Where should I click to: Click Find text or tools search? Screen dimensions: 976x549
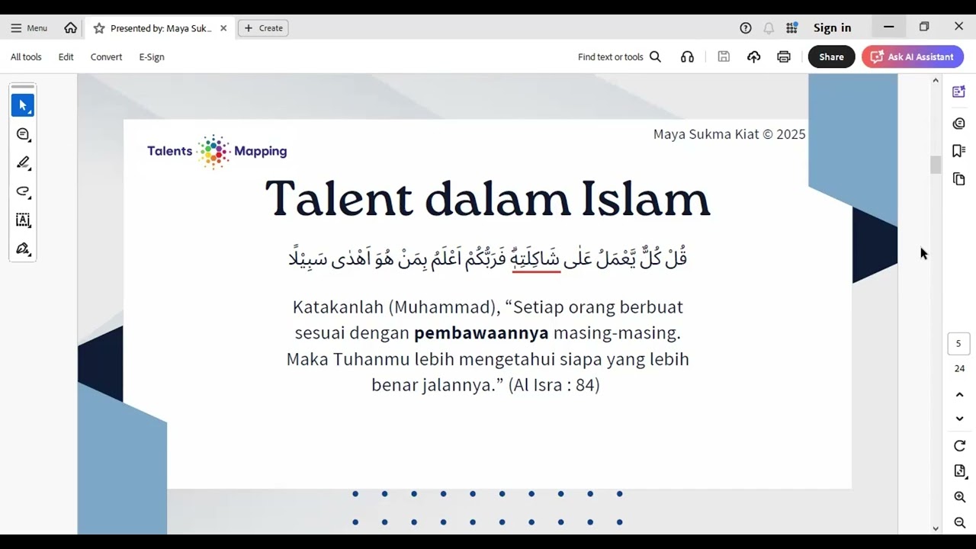coord(619,57)
